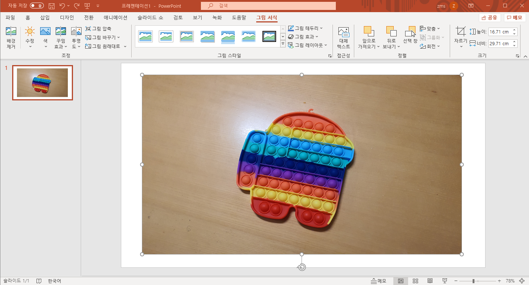Click the user account avatar Z
The width and height of the screenshot is (529, 285).
pyautogui.click(x=453, y=6)
